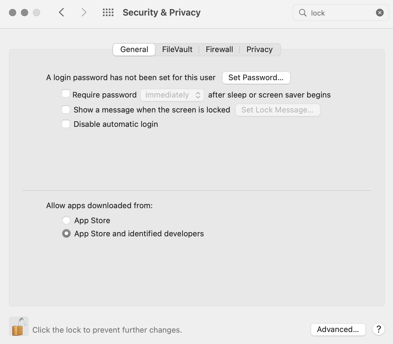This screenshot has height=344, width=393.
Task: Click the Set Lock Message… button
Action: (x=278, y=110)
